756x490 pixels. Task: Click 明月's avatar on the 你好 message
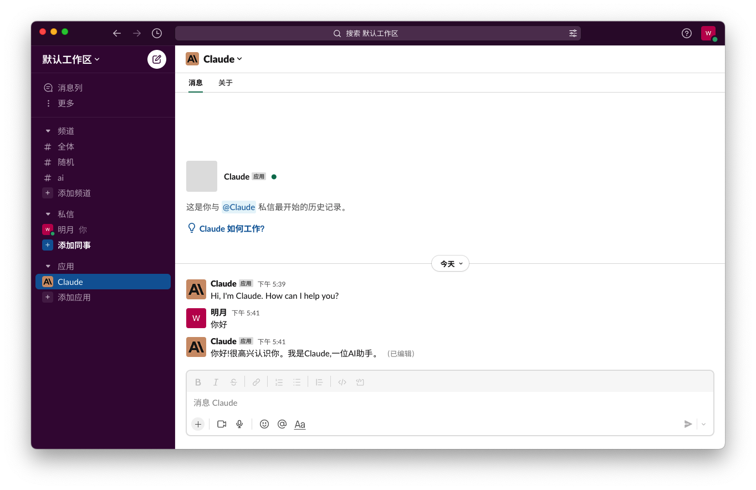(x=196, y=318)
